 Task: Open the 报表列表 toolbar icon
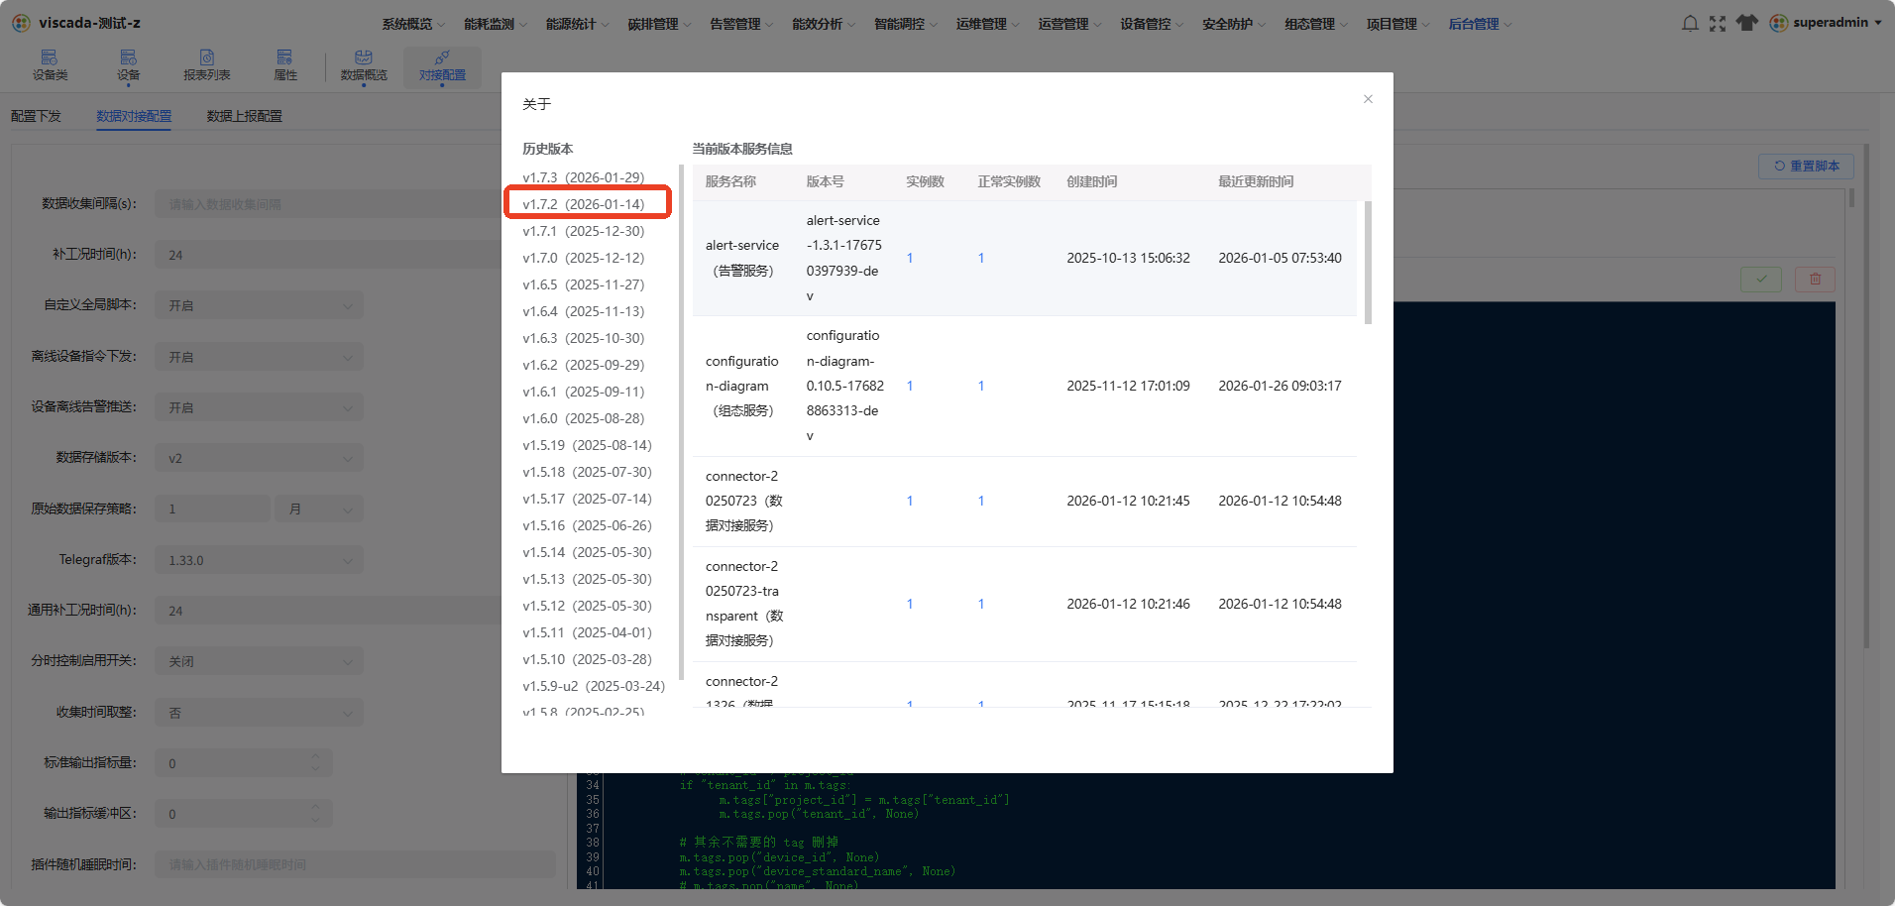click(206, 65)
